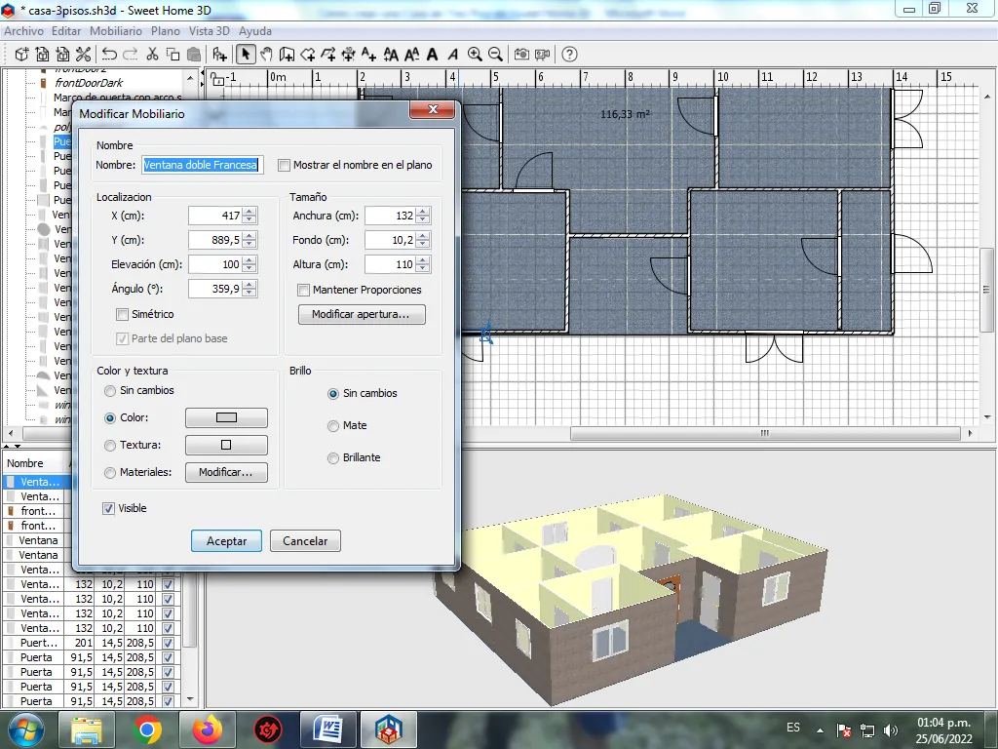Click the Paste toolbar icon
This screenshot has width=998, height=749.
pos(194,55)
